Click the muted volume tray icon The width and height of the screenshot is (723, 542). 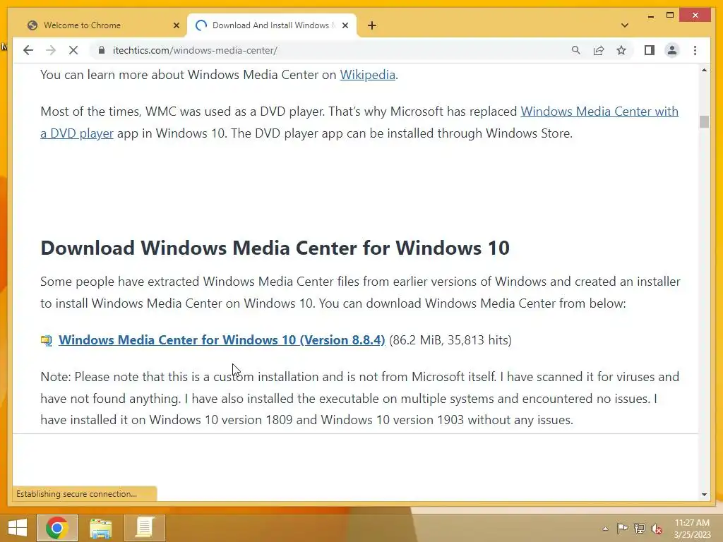657,529
